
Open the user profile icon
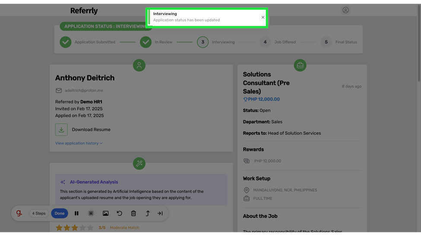tap(345, 10)
